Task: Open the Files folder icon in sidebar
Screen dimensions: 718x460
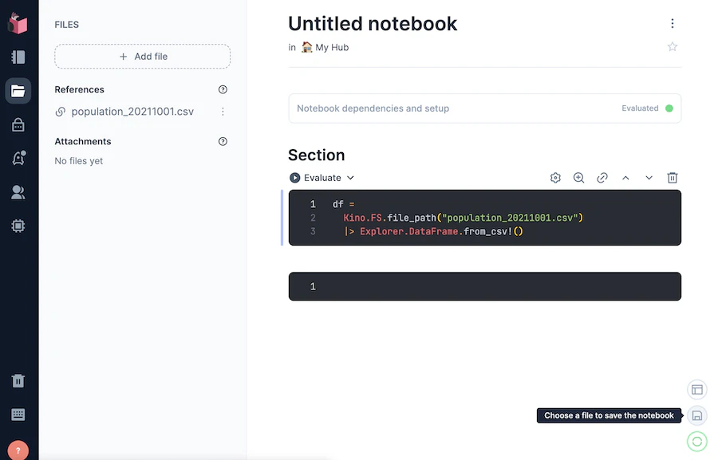Action: coord(18,91)
